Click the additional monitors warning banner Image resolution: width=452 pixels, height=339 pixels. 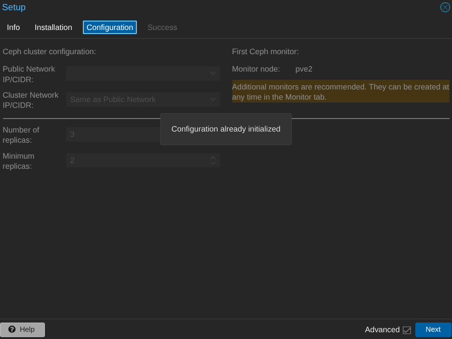coord(340,91)
